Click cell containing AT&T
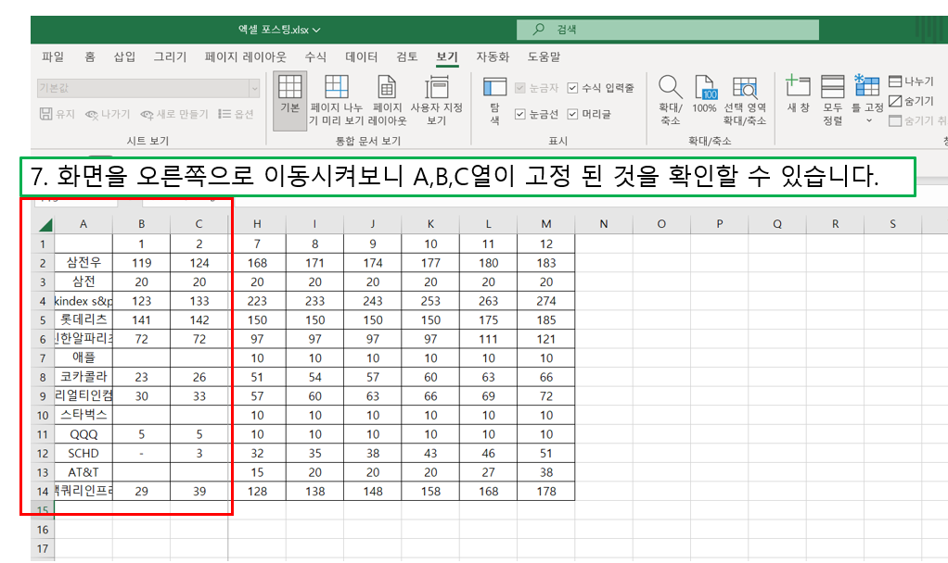The width and height of the screenshot is (948, 563). [83, 472]
